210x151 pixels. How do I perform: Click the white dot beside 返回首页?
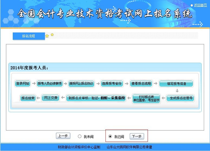click(192, 5)
